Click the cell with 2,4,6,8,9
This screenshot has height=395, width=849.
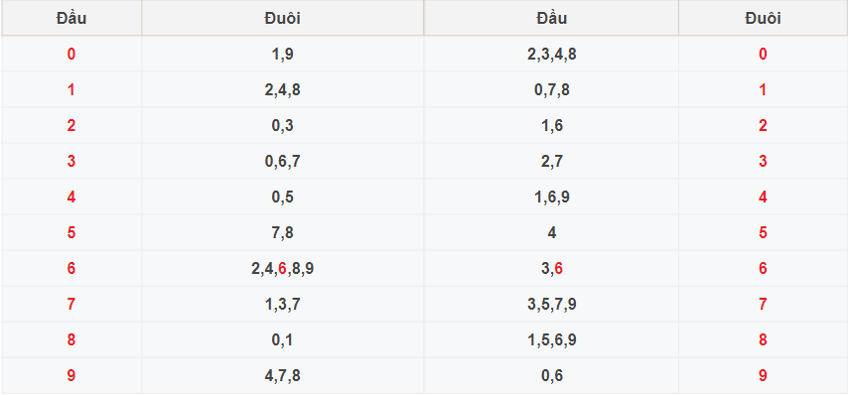point(282,268)
